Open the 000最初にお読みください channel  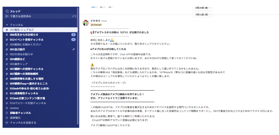(40, 44)
